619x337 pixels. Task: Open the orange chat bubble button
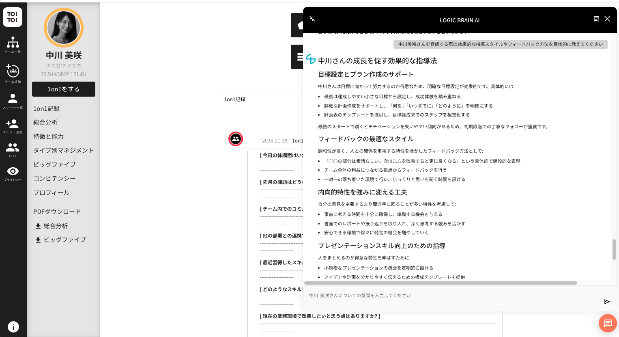coord(607,323)
